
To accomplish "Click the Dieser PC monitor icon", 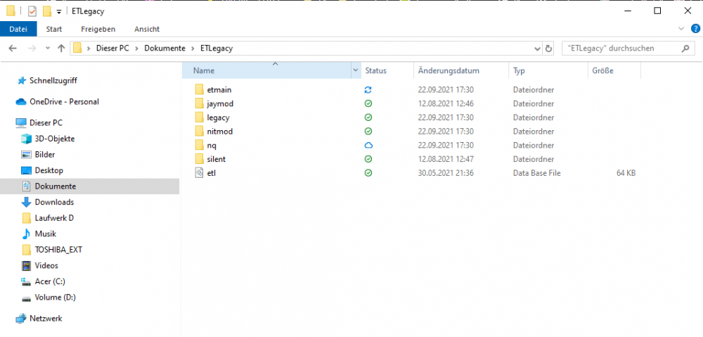I will click(21, 122).
